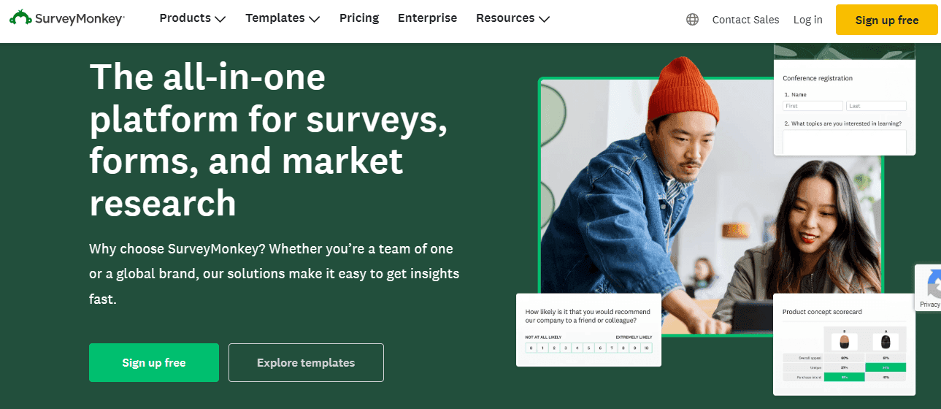Select rating 3 on recommend scale
Image resolution: width=941 pixels, height=409 pixels.
566,348
